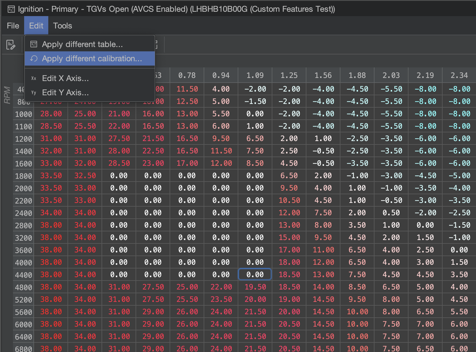Choose Apply different table…
This screenshot has width=476, height=352.
90,44
